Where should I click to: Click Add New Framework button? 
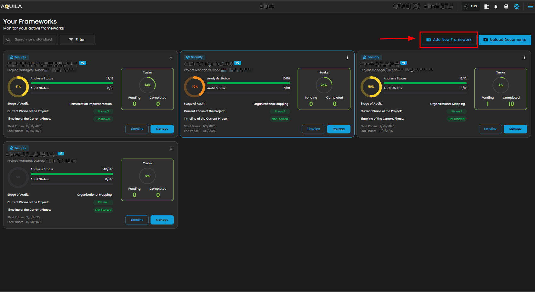[x=449, y=40]
